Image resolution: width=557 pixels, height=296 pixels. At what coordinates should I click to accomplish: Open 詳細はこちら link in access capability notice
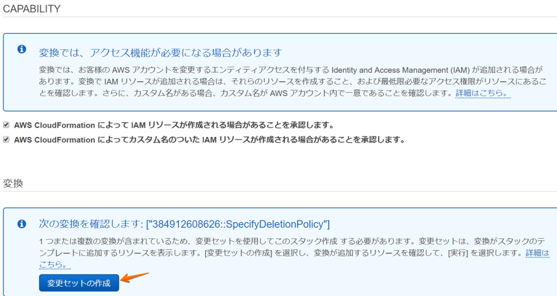[483, 93]
